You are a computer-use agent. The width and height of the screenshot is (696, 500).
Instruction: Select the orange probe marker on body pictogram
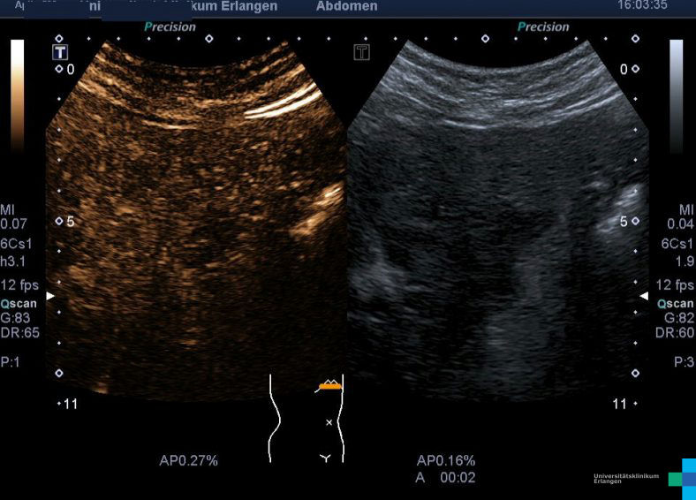329,385
